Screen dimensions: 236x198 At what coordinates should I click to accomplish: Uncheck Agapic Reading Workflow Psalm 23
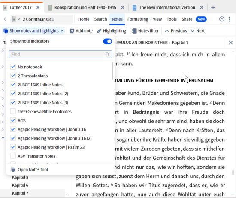pos(13,147)
